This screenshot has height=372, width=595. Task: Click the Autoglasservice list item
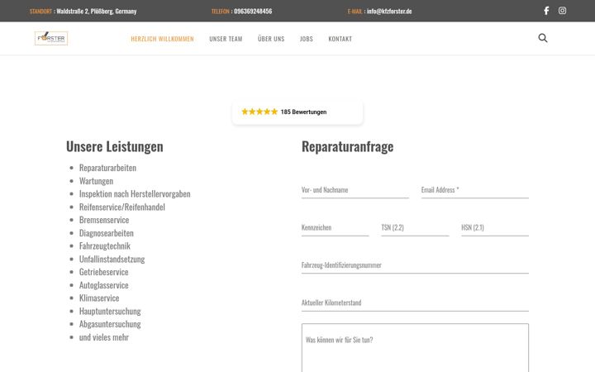coord(103,285)
